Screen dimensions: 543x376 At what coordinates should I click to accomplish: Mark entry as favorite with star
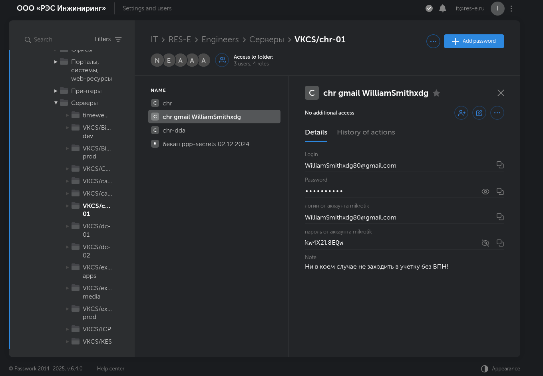[x=436, y=93]
